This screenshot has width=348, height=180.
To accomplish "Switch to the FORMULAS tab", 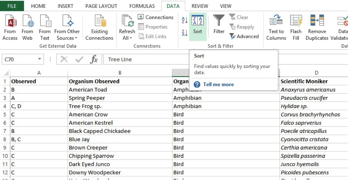I will click(x=142, y=6).
